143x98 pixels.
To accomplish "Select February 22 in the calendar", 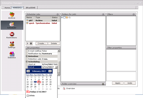I will click(39, 84).
